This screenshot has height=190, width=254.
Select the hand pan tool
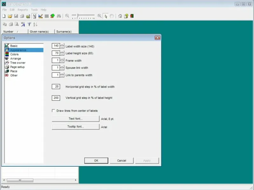(x=112, y=16)
